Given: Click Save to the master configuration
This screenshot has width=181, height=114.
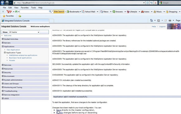Looking at the screenshot, I should (x=59, y=110).
